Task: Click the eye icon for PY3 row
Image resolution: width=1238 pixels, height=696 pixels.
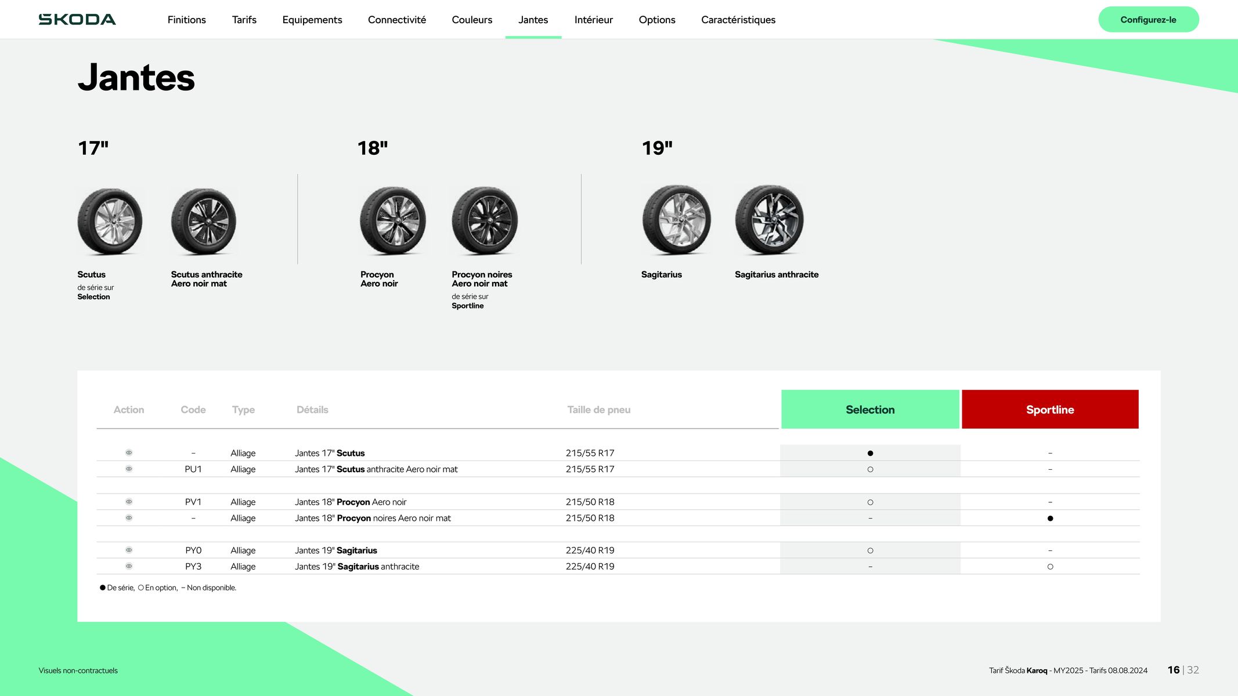Action: (x=129, y=566)
